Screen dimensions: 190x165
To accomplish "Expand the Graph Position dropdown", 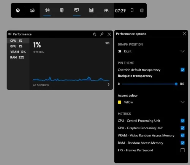I will (x=151, y=51).
